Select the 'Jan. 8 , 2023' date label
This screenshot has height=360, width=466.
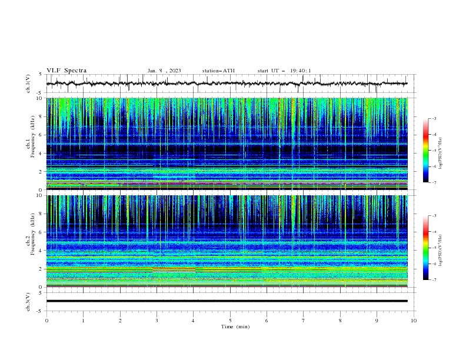tap(164, 71)
